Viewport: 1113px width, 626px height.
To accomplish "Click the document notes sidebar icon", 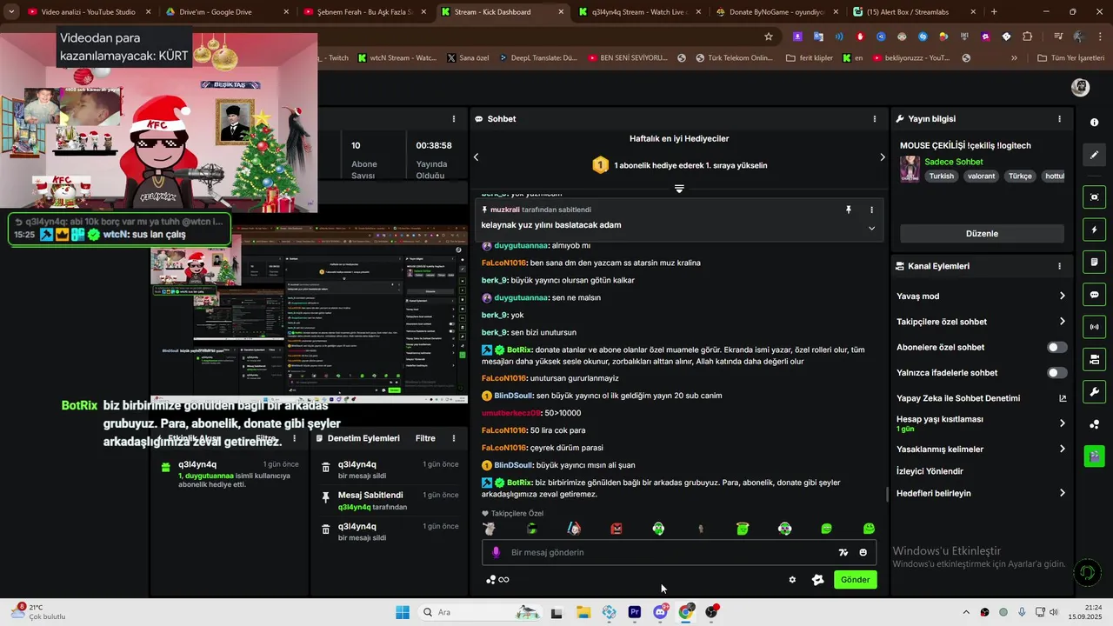I will click(1095, 263).
